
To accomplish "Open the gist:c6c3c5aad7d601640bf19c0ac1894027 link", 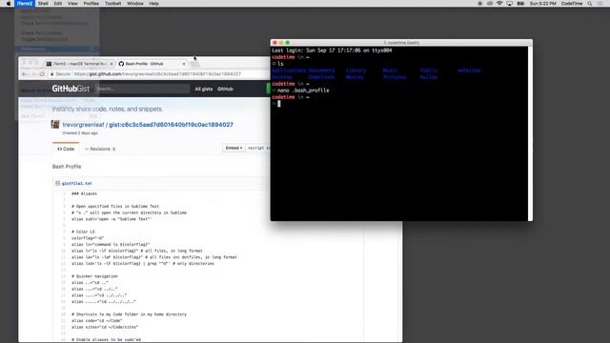I will tap(172, 125).
